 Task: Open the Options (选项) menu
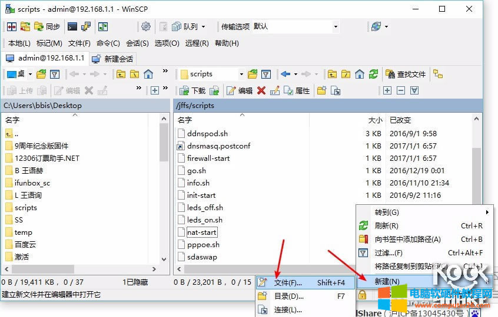[x=167, y=43]
